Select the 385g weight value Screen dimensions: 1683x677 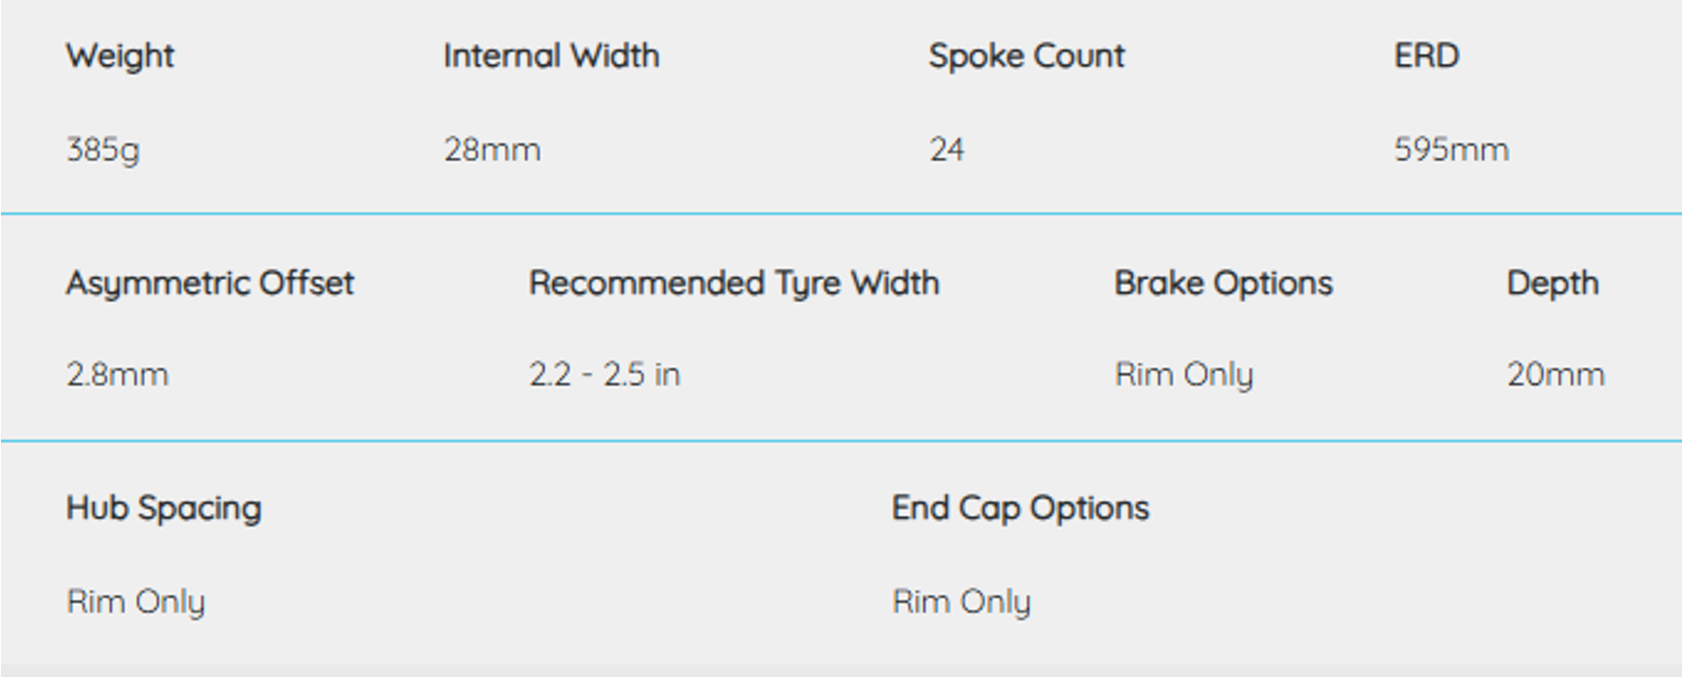click(103, 150)
